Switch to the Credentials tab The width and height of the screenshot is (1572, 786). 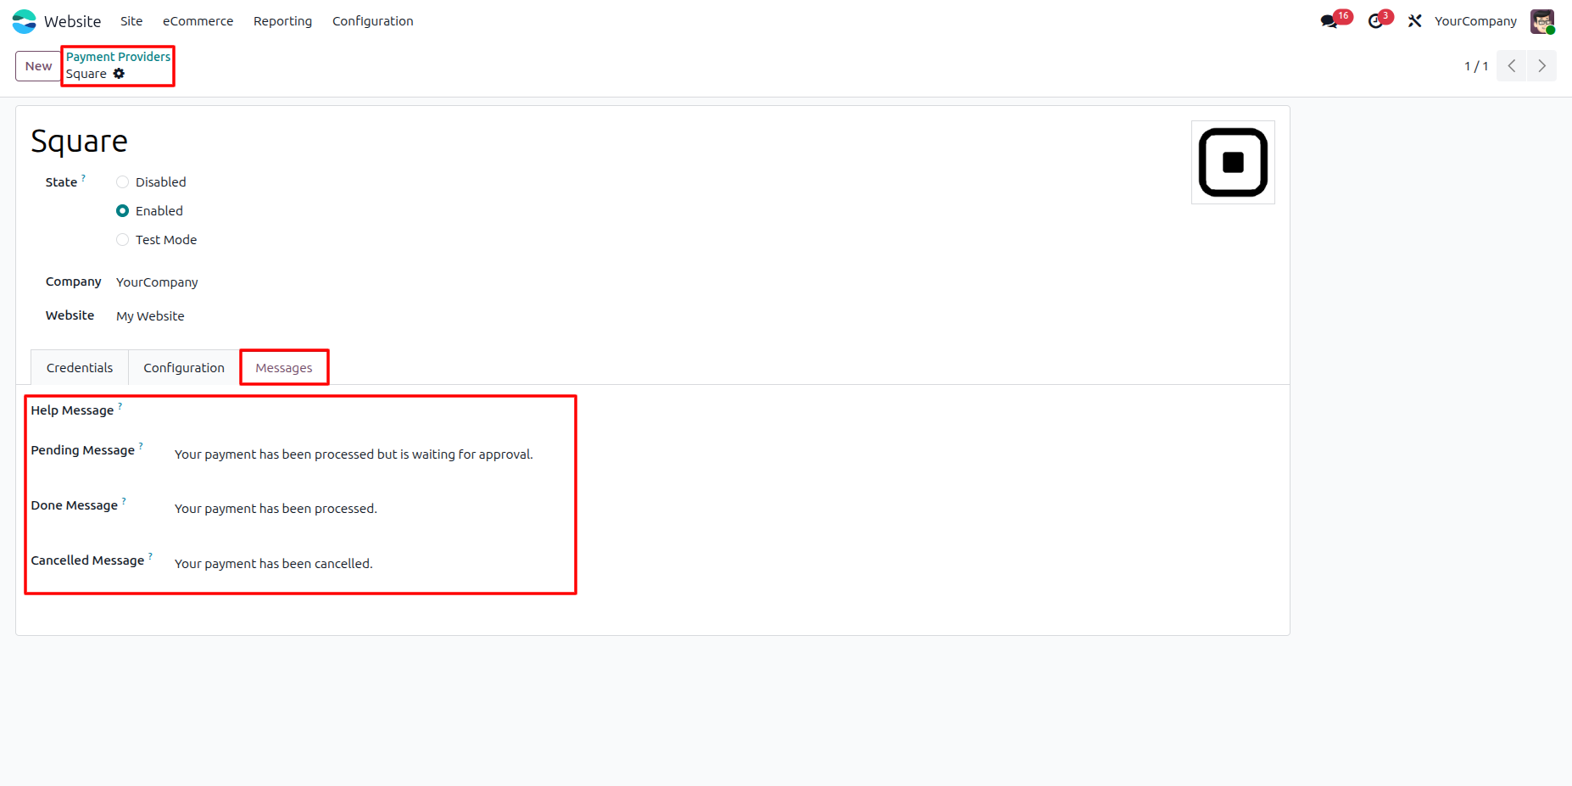[80, 368]
